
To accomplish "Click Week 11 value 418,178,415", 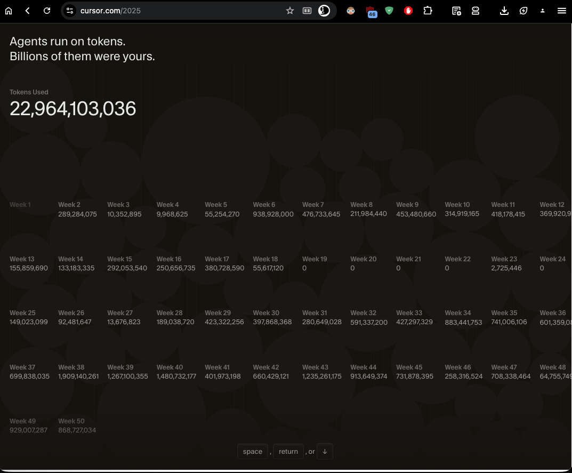I will (508, 214).
